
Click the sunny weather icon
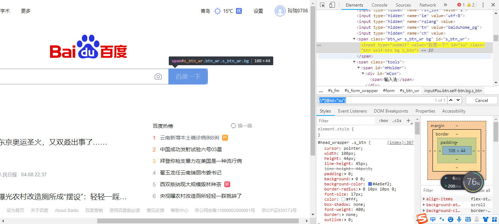pos(217,11)
